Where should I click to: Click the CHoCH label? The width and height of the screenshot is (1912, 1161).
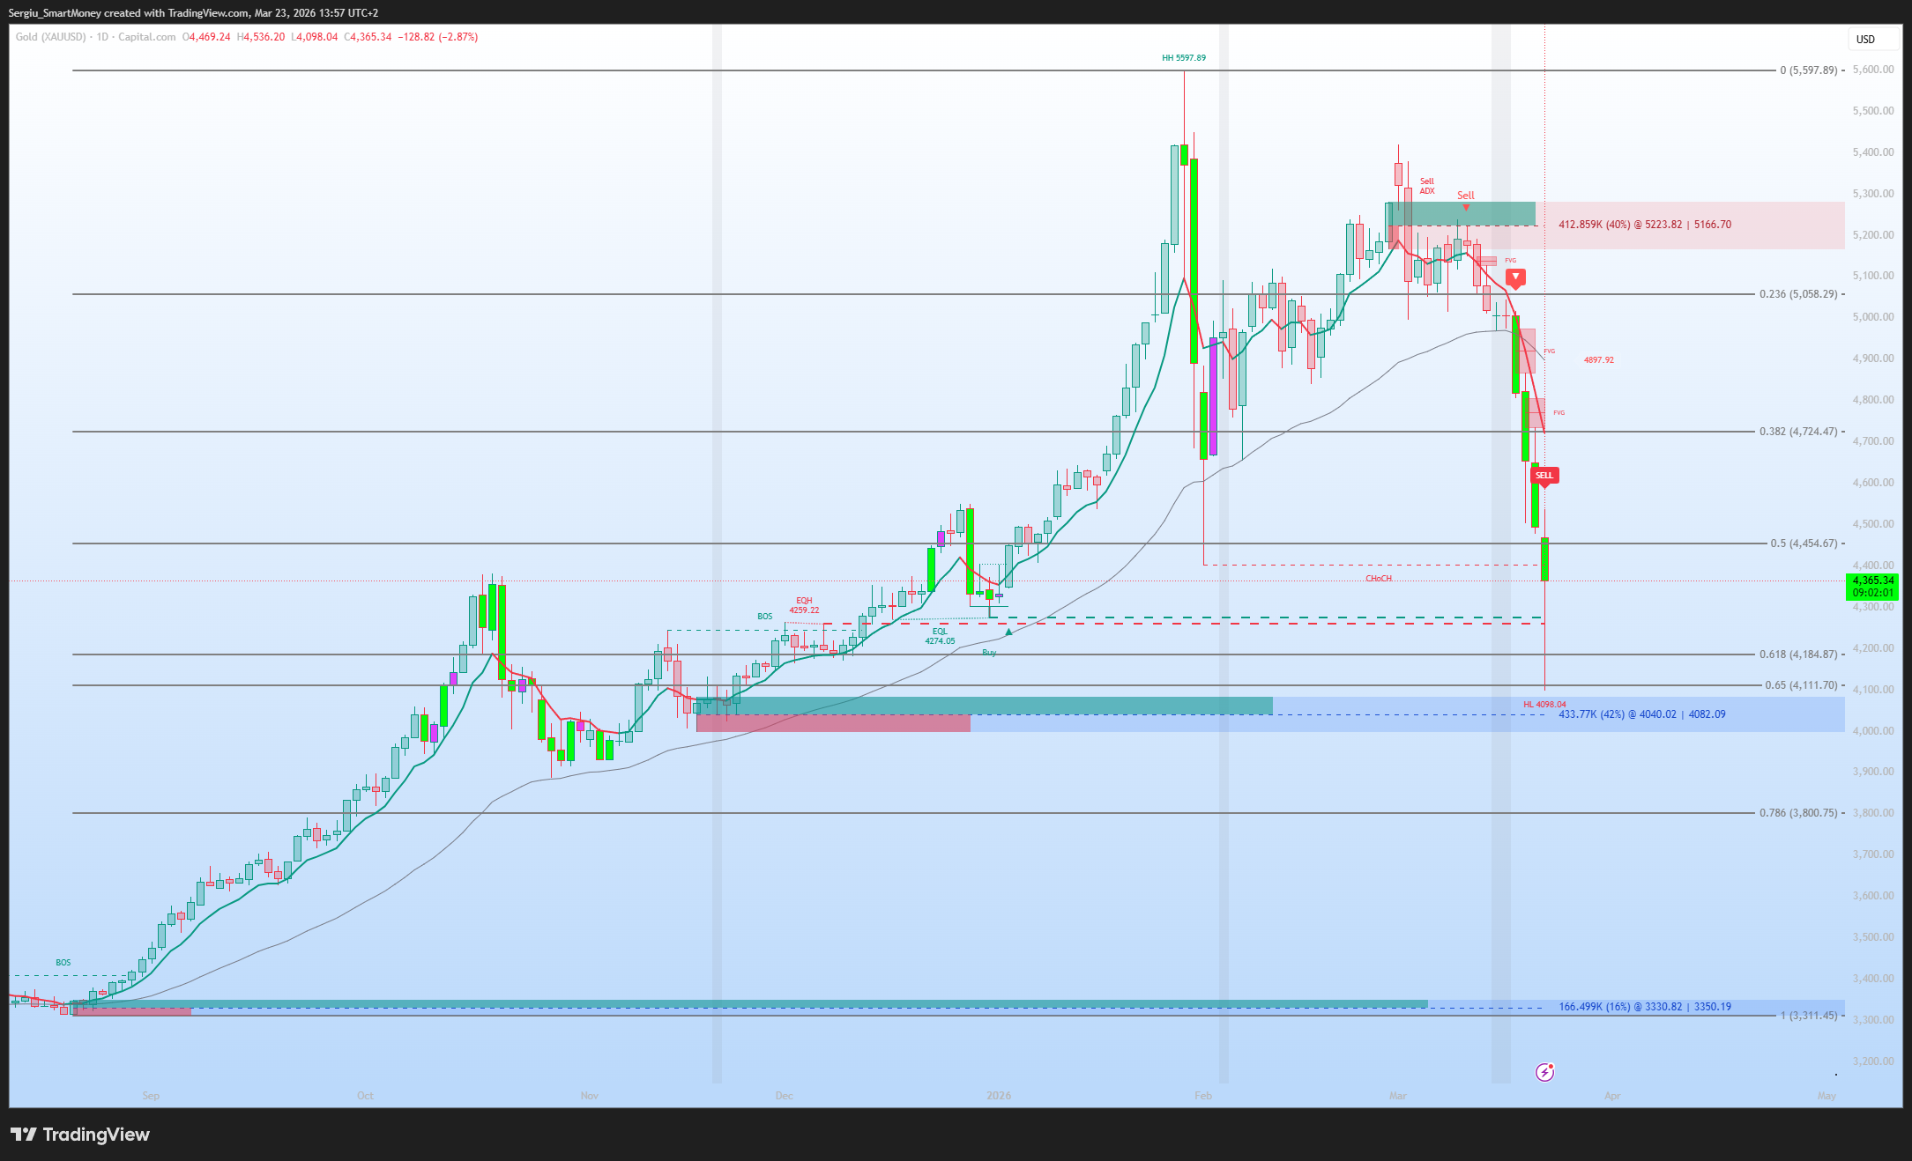[1379, 579]
